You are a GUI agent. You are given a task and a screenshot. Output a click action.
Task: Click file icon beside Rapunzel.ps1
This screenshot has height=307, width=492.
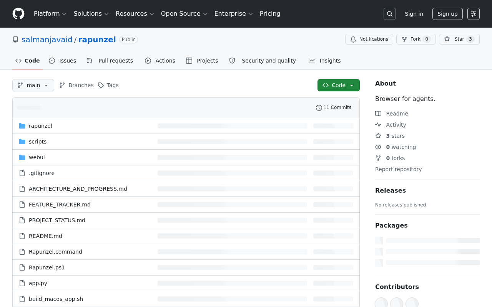point(22,267)
